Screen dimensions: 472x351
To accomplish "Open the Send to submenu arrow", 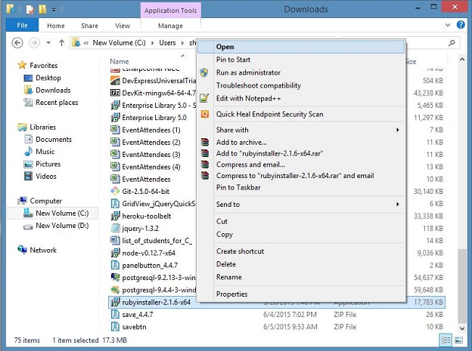I will (x=398, y=205).
